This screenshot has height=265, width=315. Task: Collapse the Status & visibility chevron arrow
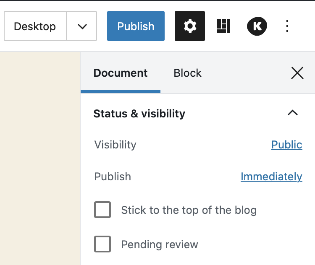coord(292,113)
